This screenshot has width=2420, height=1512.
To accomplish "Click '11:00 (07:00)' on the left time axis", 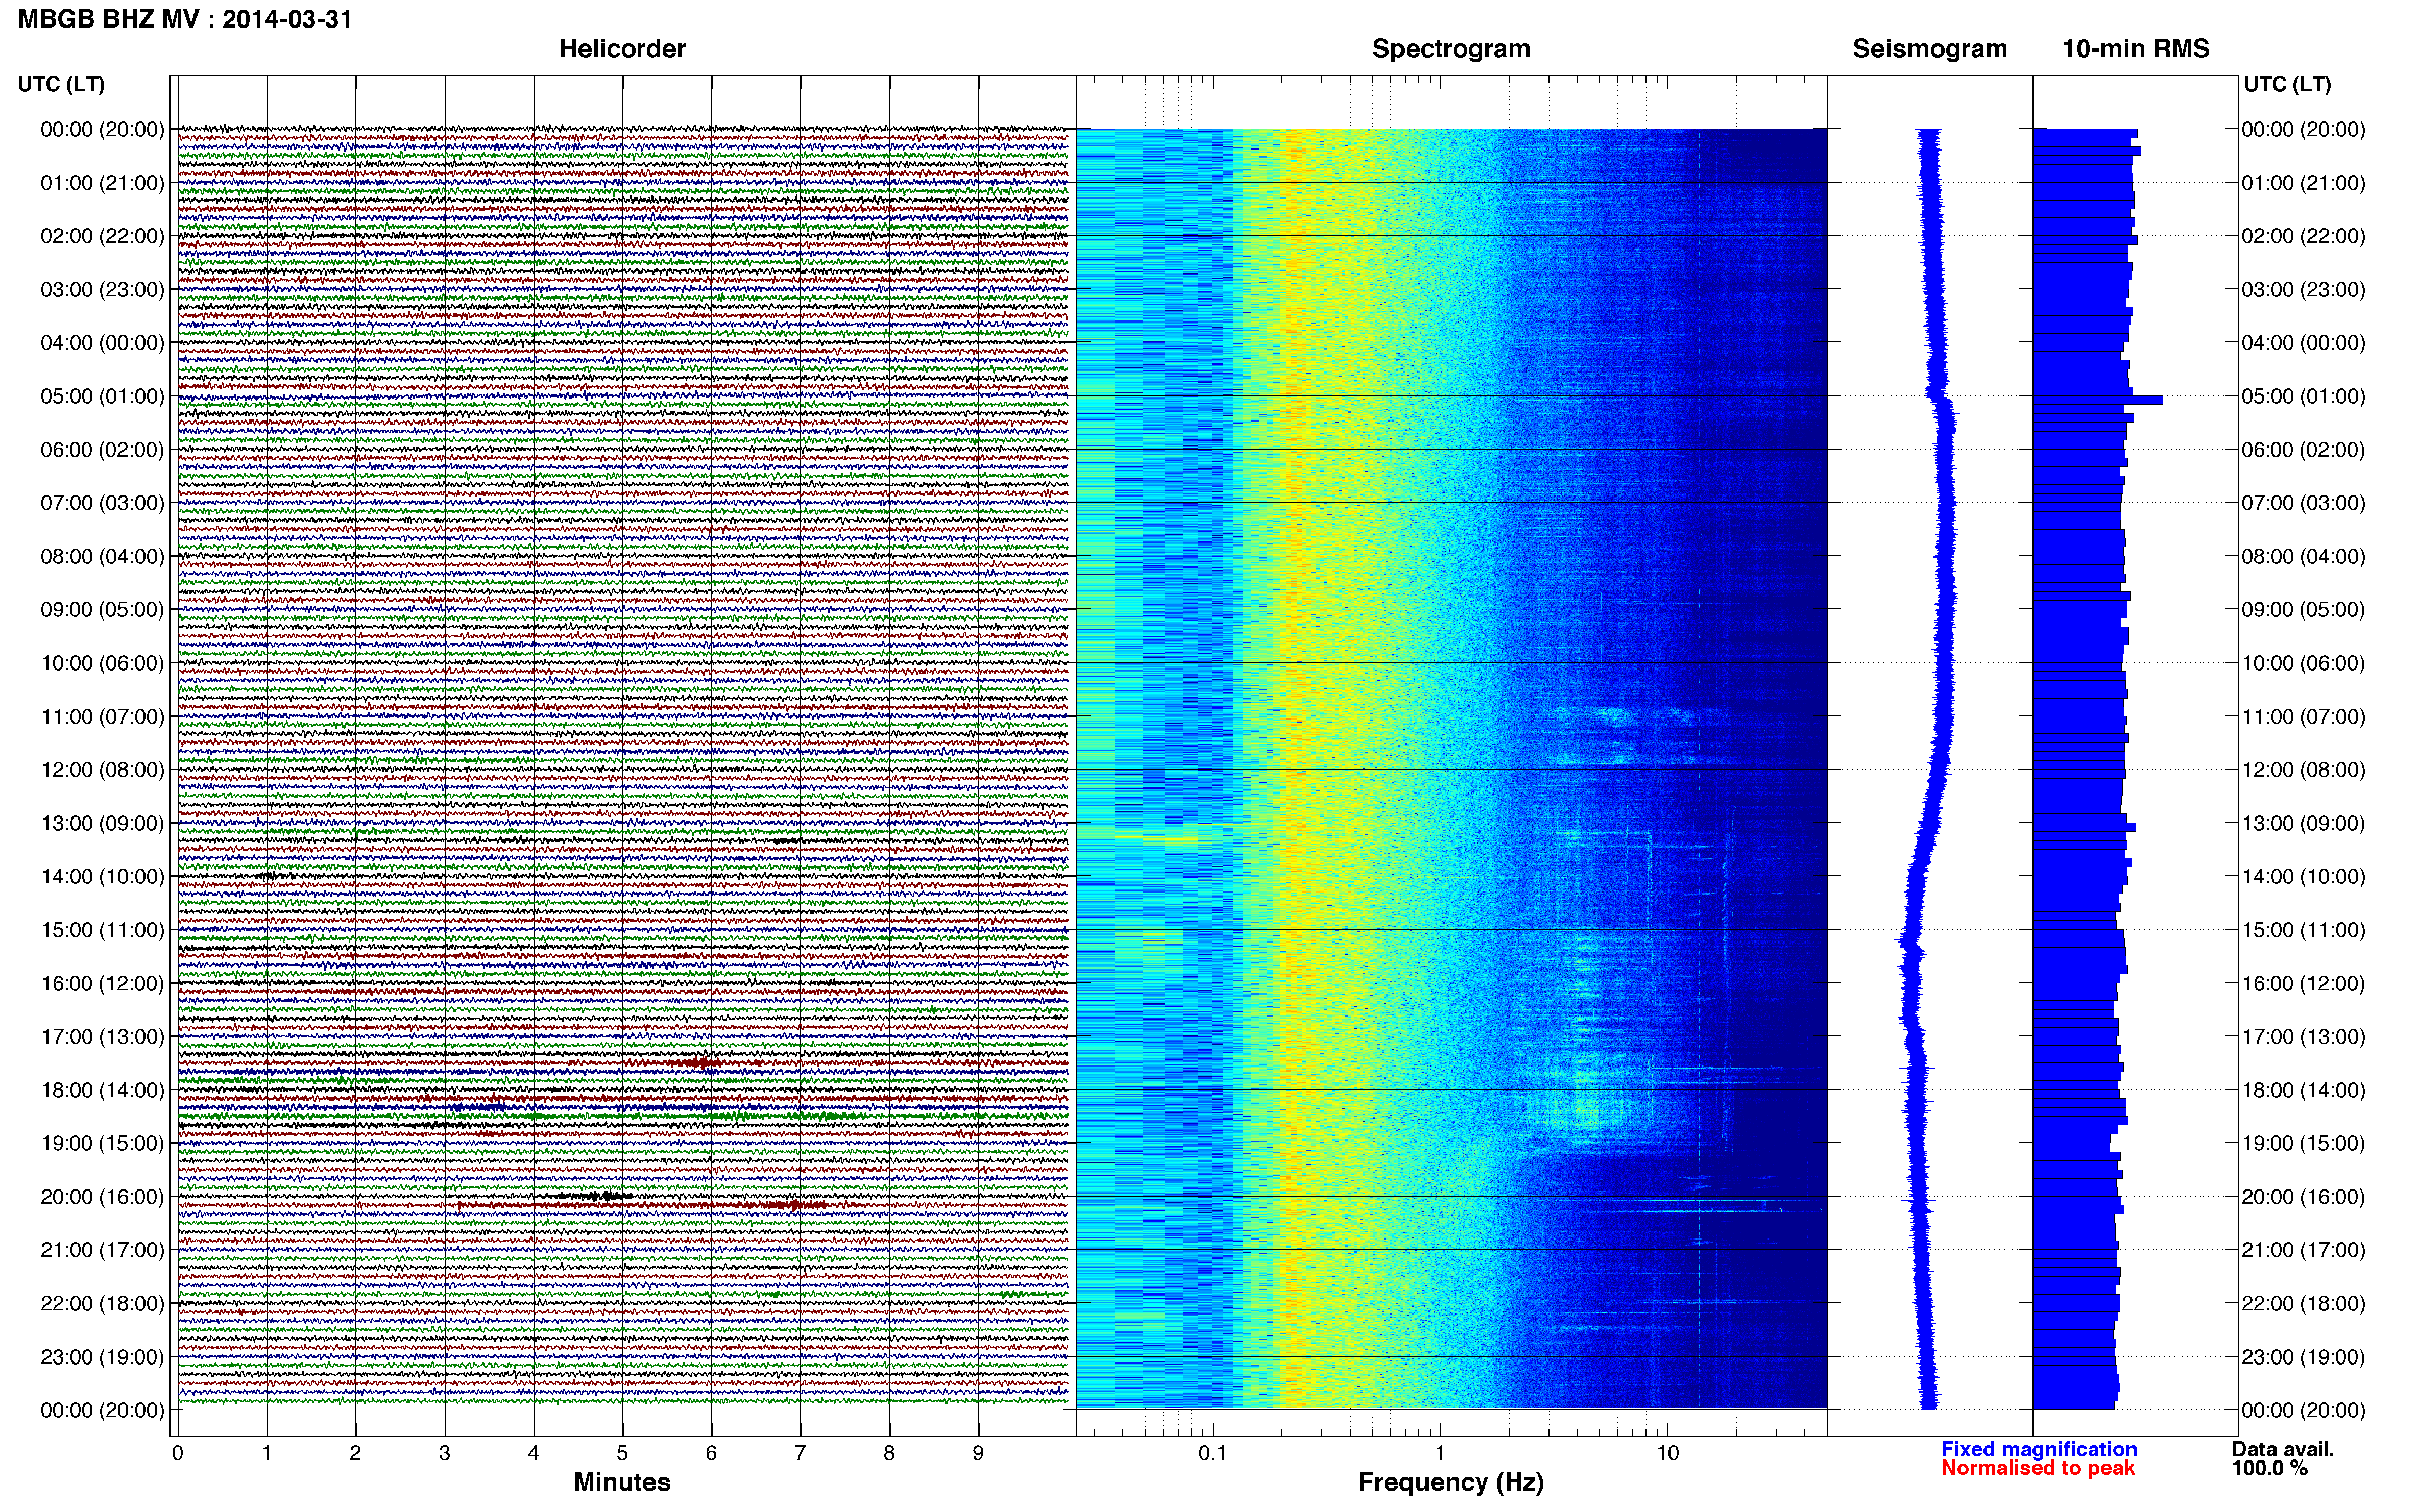I will (x=102, y=716).
